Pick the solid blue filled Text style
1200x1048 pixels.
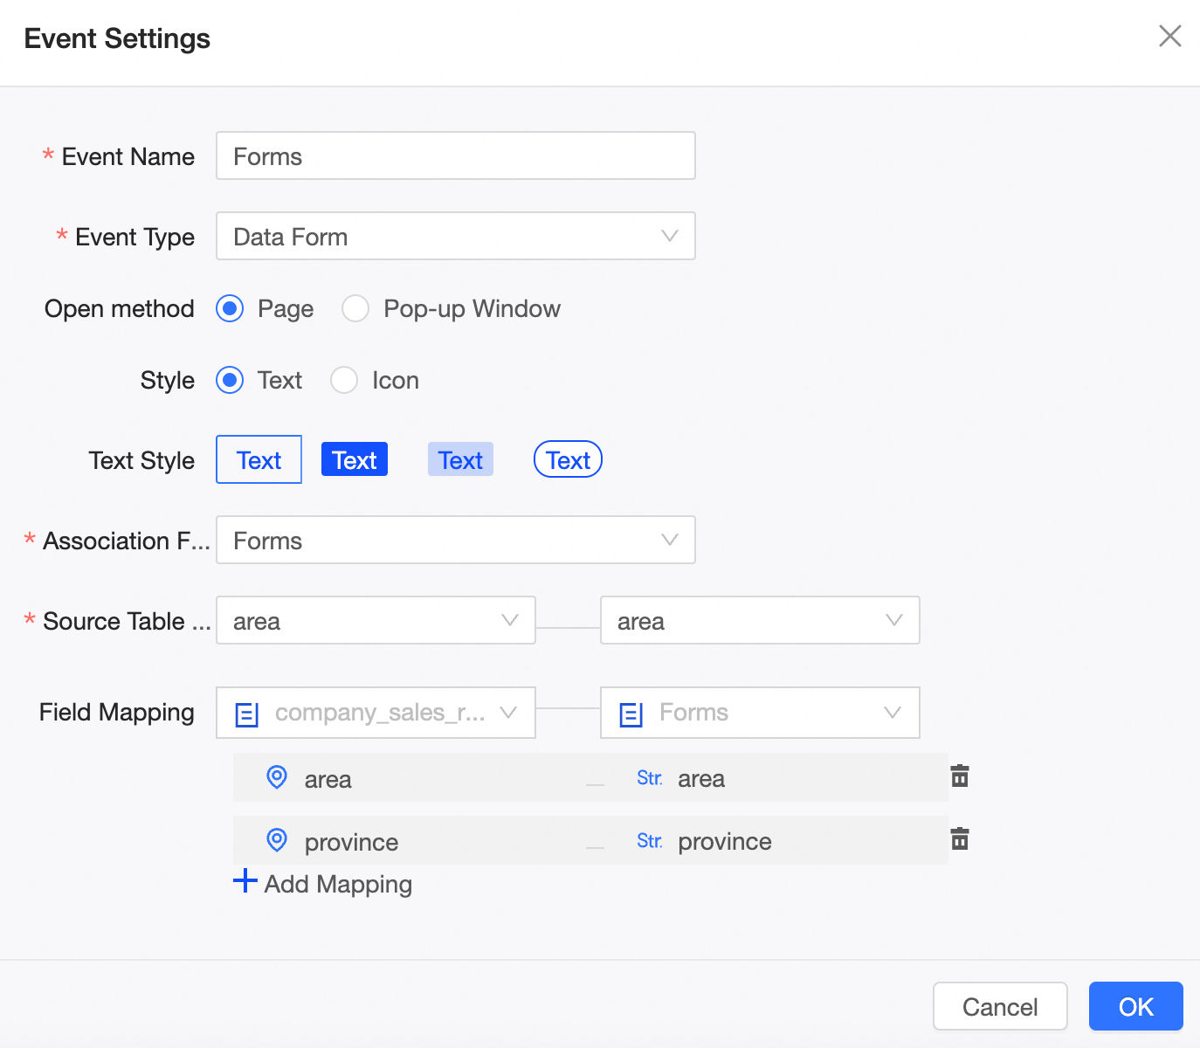pyautogui.click(x=355, y=459)
